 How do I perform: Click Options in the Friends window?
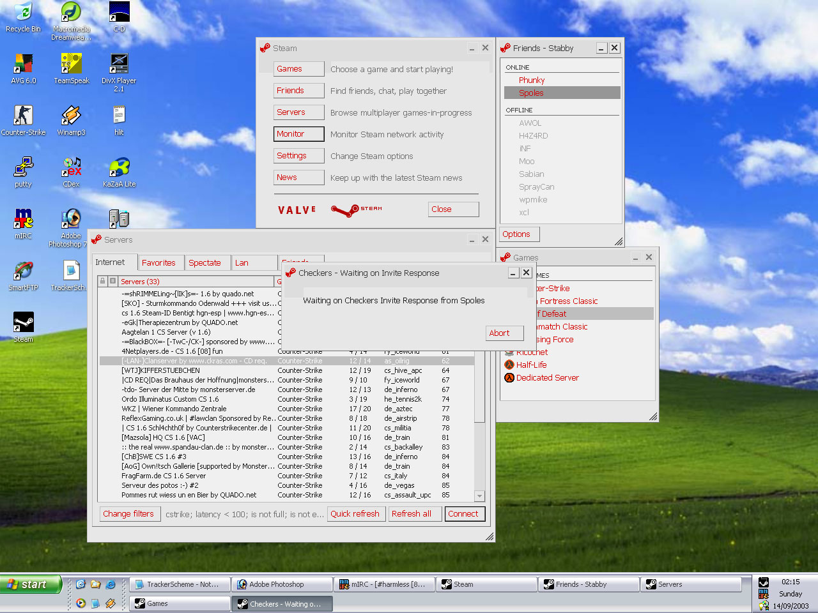pyautogui.click(x=520, y=234)
